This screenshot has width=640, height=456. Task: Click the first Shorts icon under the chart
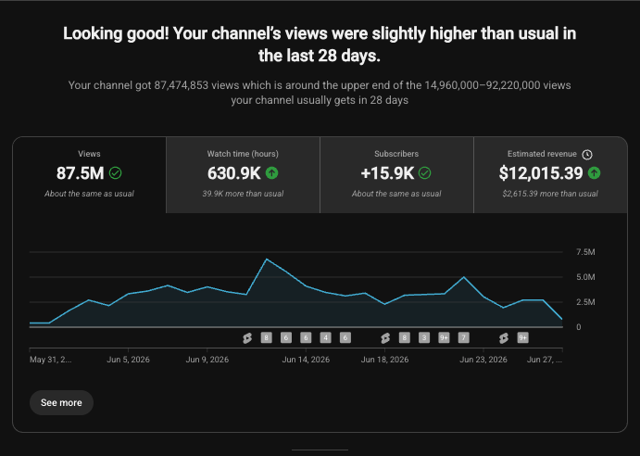247,338
